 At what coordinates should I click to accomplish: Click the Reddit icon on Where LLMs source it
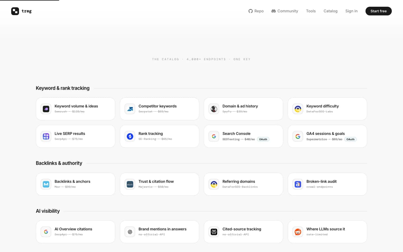[298, 232]
